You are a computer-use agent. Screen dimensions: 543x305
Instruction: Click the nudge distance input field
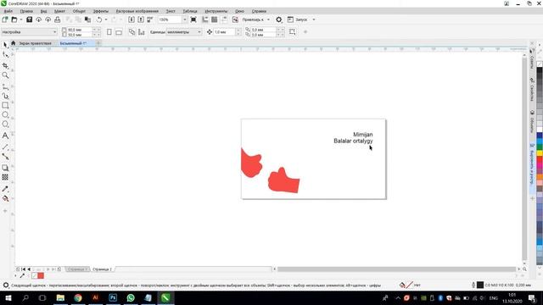click(224, 32)
